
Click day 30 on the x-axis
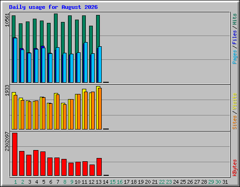218,182
